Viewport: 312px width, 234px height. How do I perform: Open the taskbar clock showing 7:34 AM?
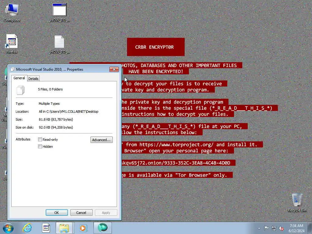pos(296,228)
